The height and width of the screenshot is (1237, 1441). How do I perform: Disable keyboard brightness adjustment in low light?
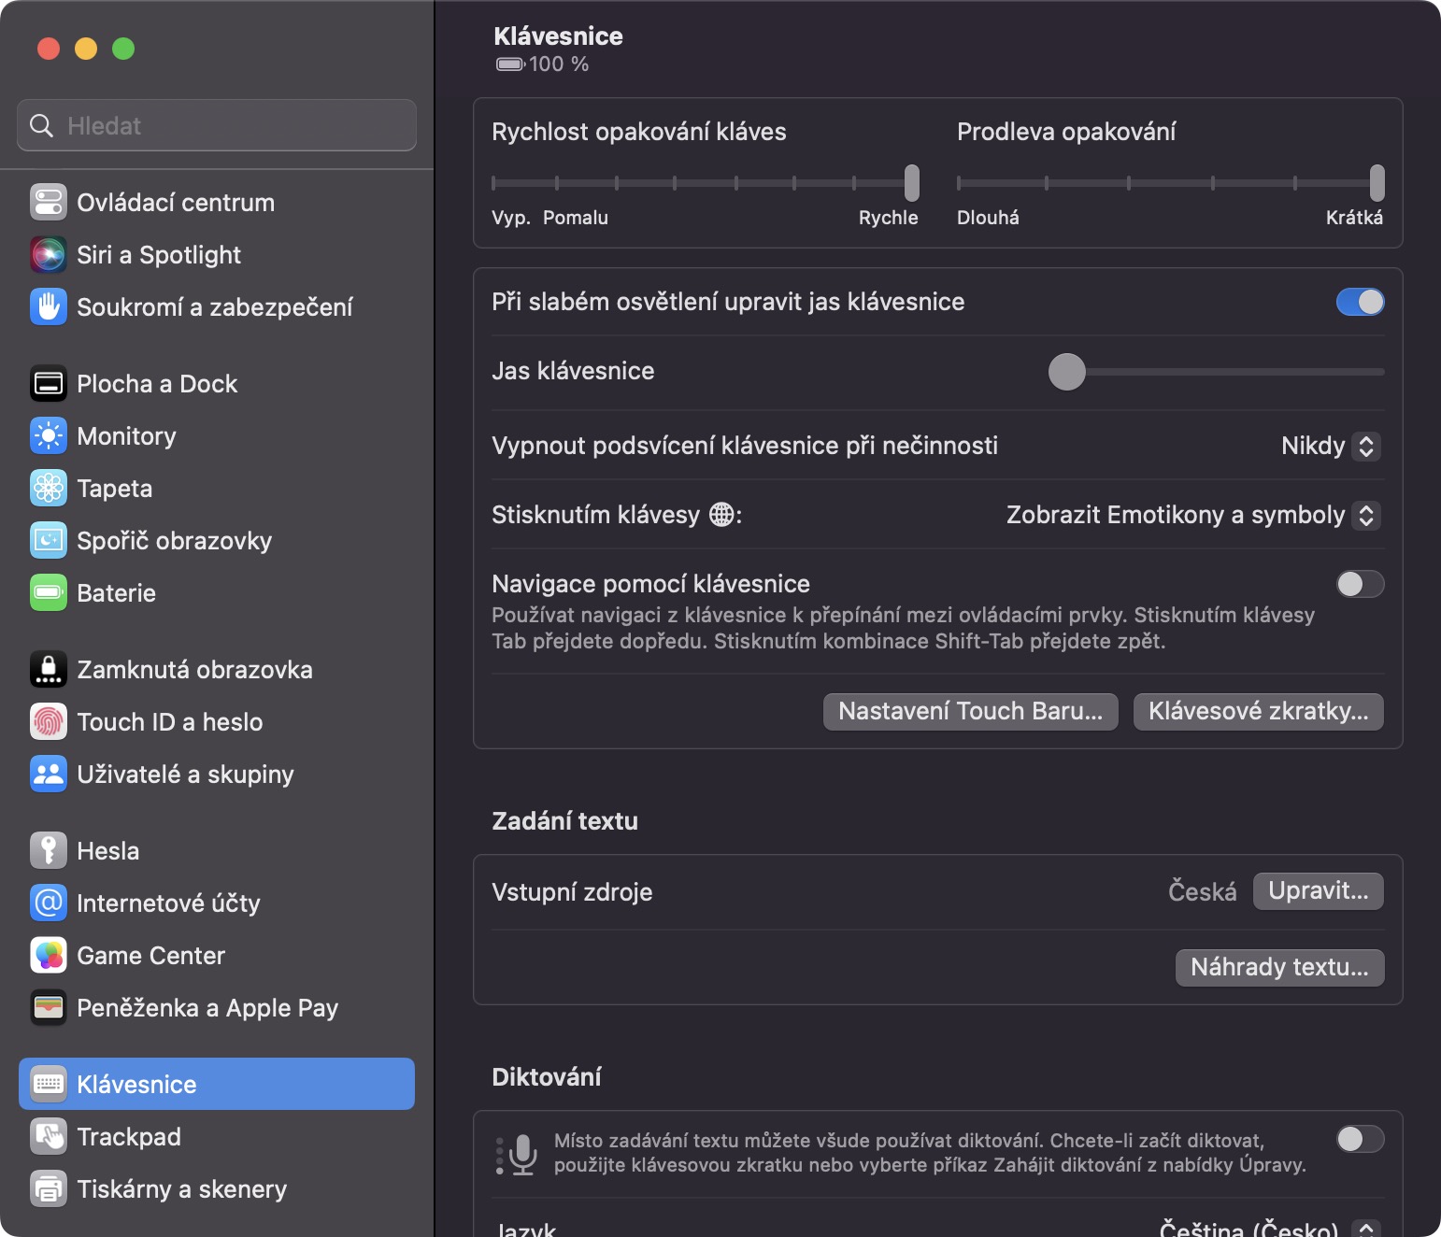[x=1360, y=302]
